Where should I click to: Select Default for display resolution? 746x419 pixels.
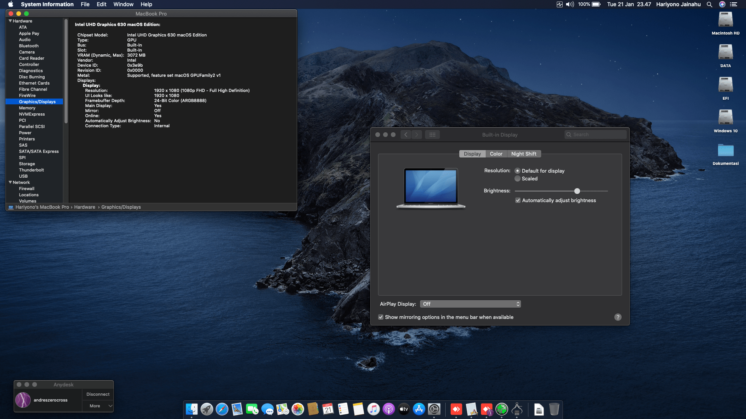pos(518,171)
